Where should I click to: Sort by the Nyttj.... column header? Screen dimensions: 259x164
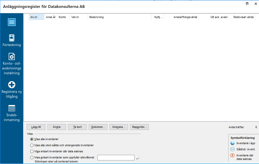pos(158,17)
